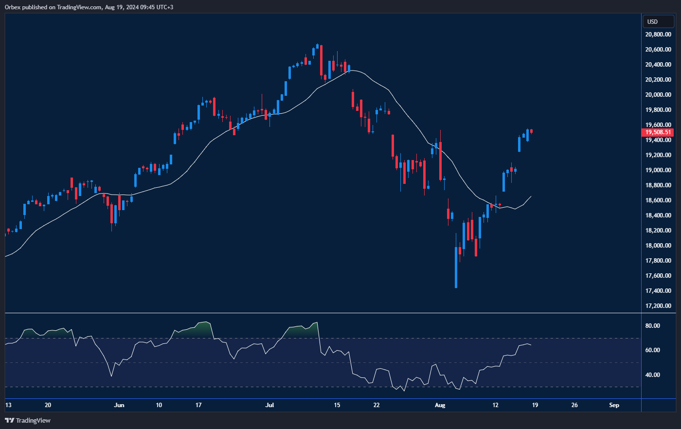Choose the 18,800.00 price axis value
Image resolution: width=681 pixels, height=429 pixels.
658,185
